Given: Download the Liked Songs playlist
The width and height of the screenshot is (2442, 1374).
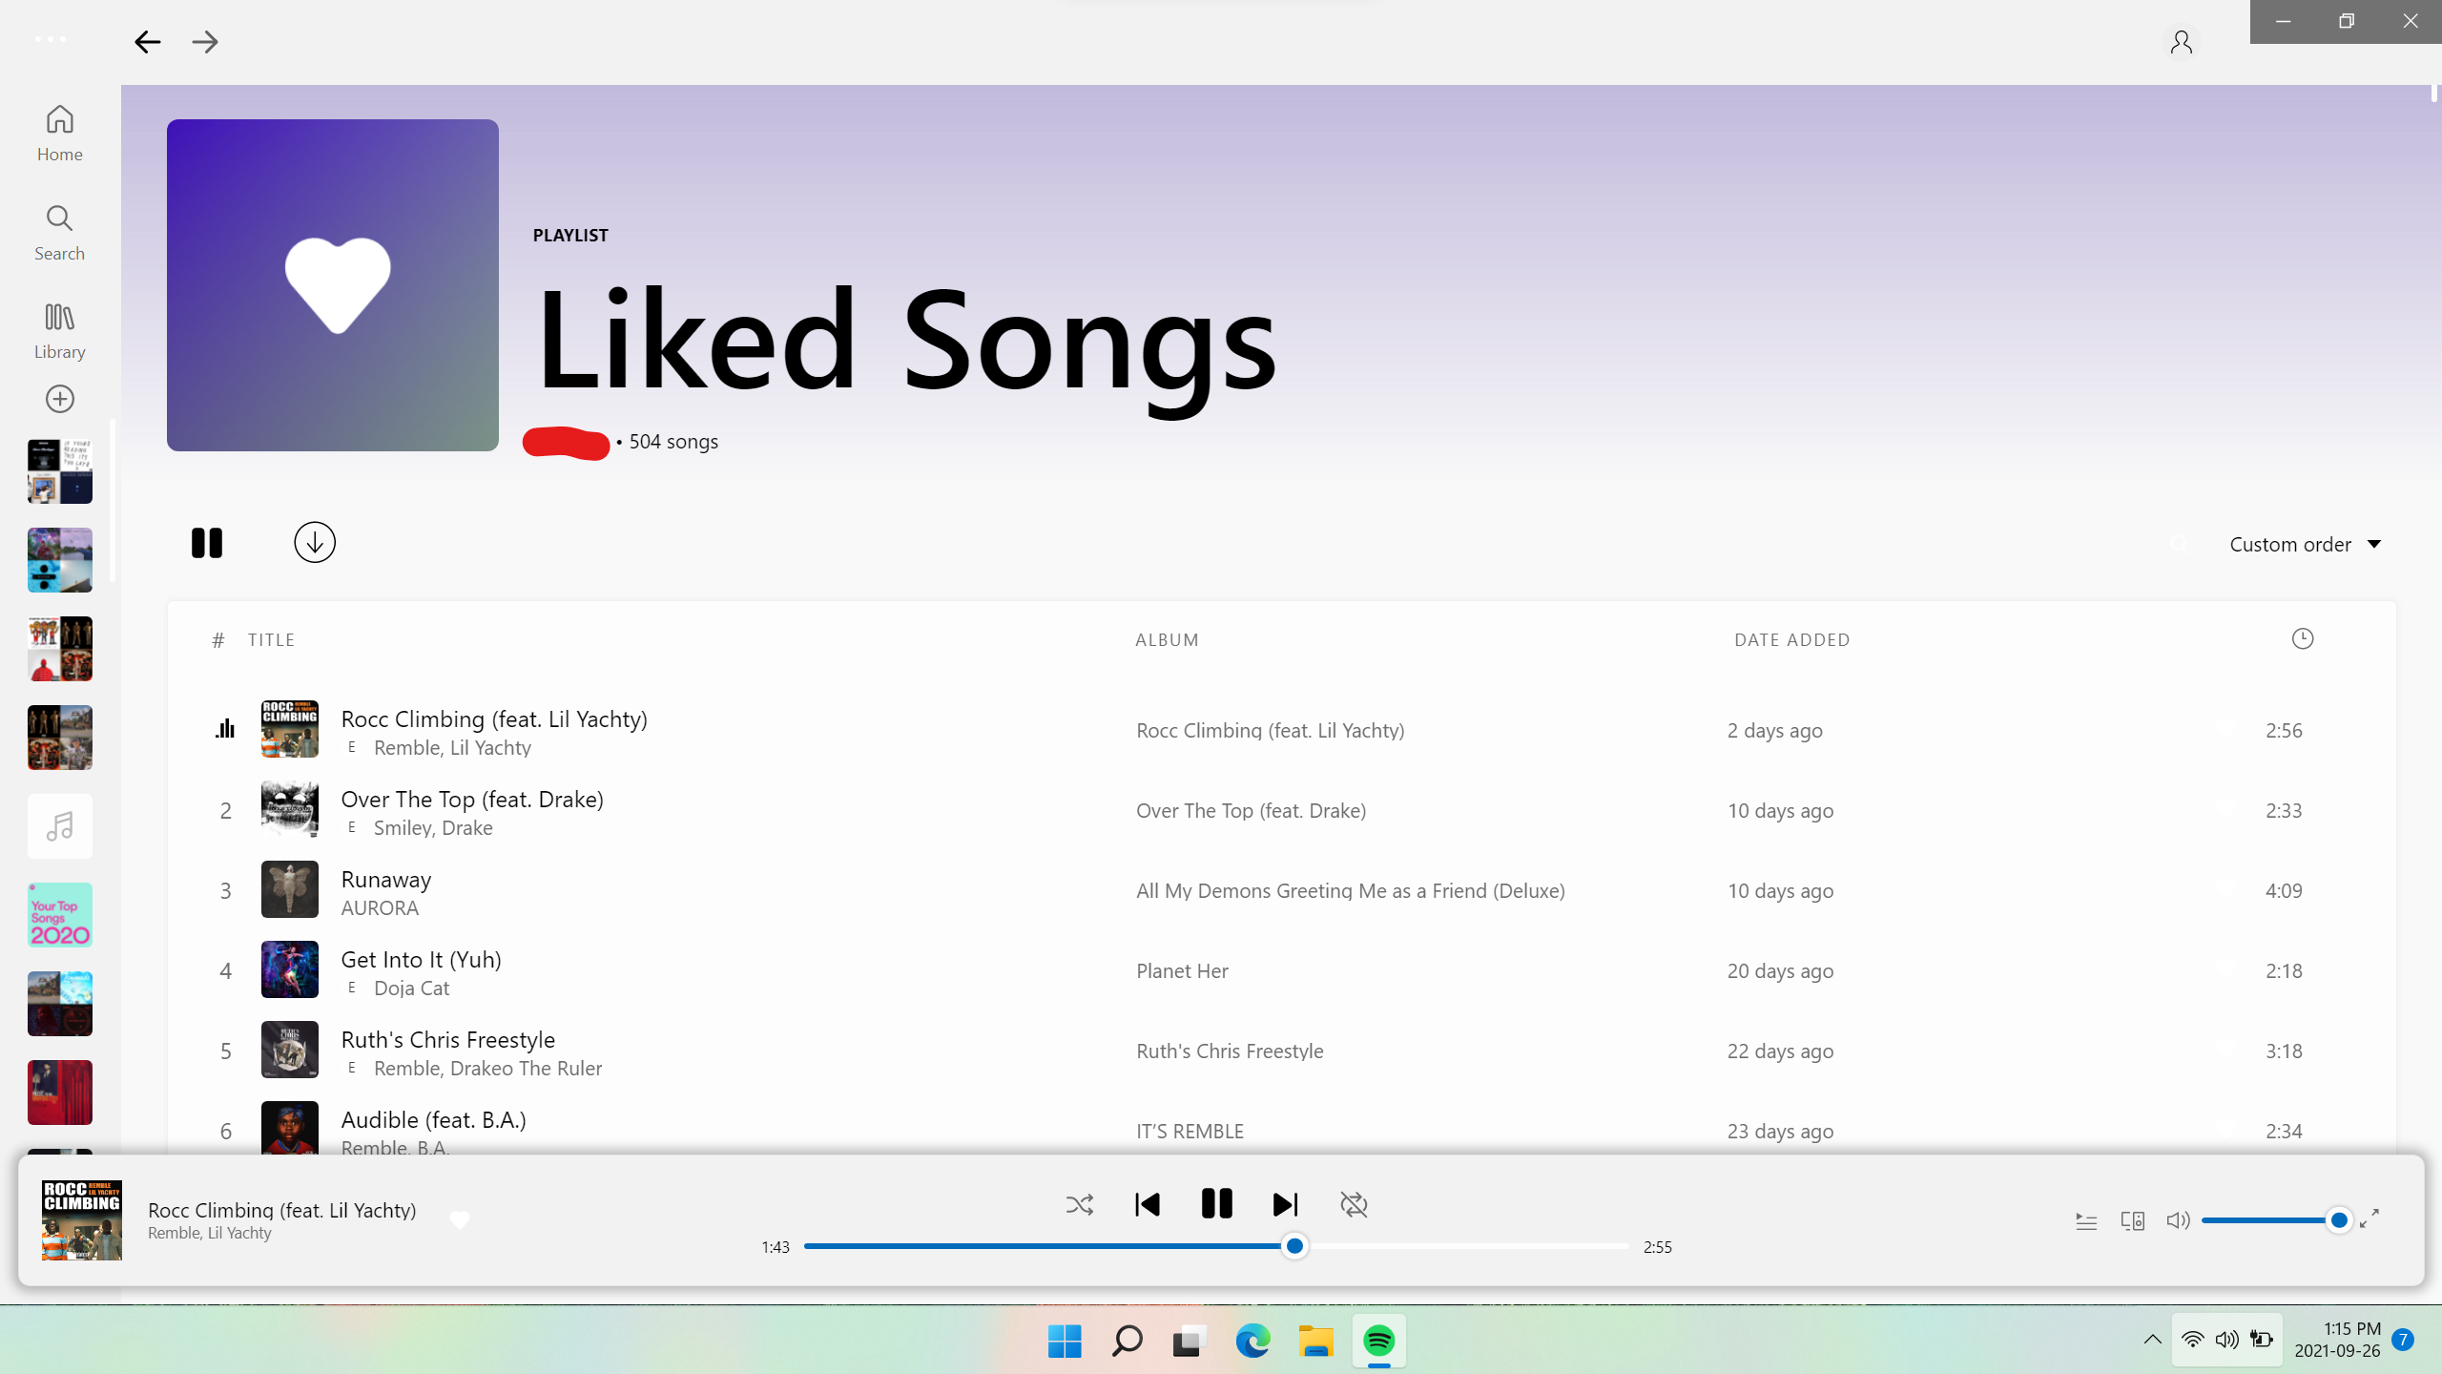Looking at the screenshot, I should click(314, 542).
